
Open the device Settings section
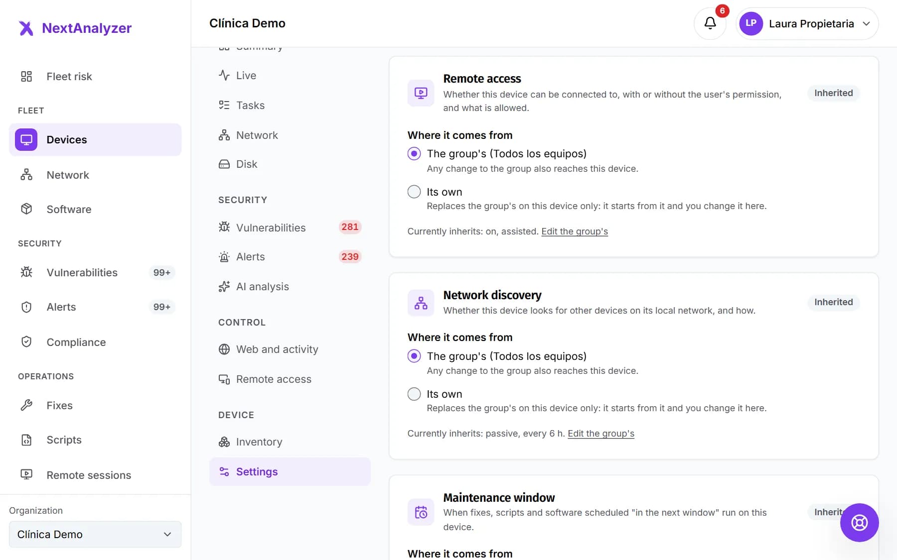pyautogui.click(x=290, y=471)
